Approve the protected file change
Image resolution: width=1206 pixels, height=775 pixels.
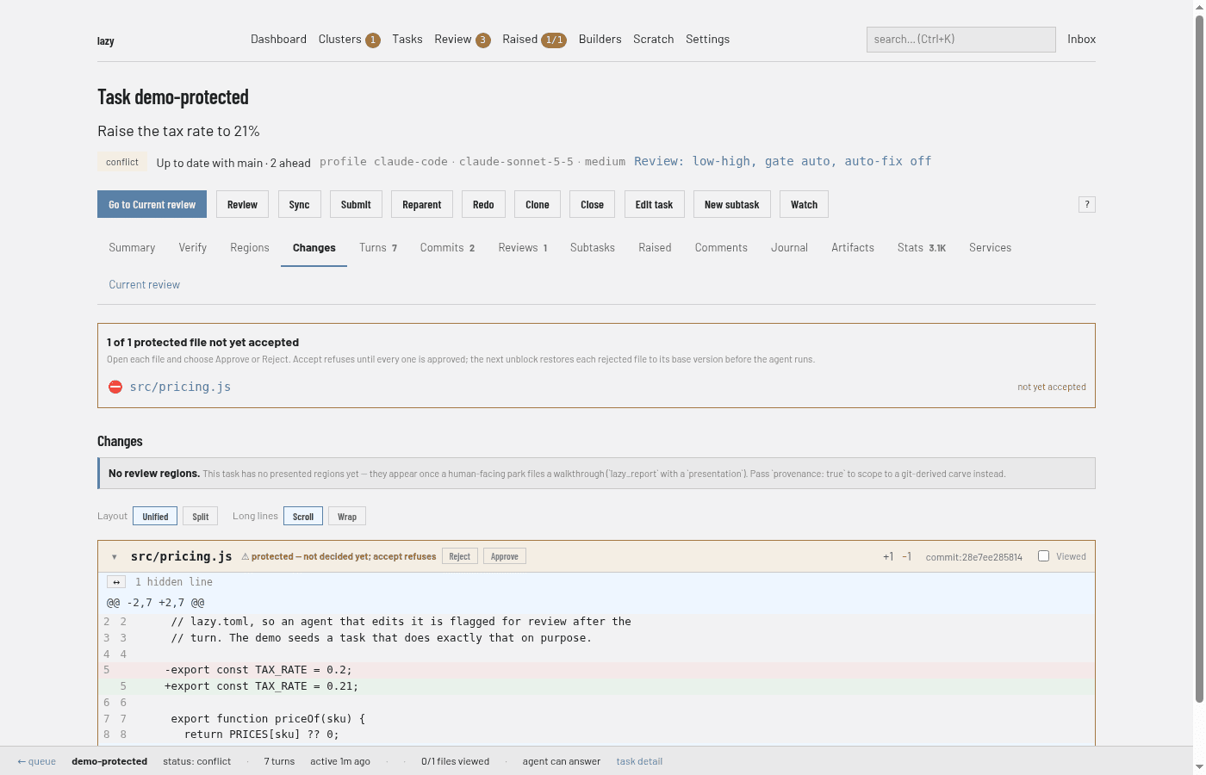505,556
